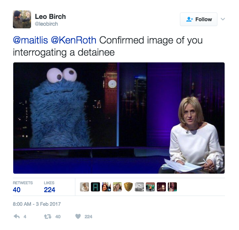Click the red-haired woman liker avatar
The height and width of the screenshot is (230, 239).
106,187
